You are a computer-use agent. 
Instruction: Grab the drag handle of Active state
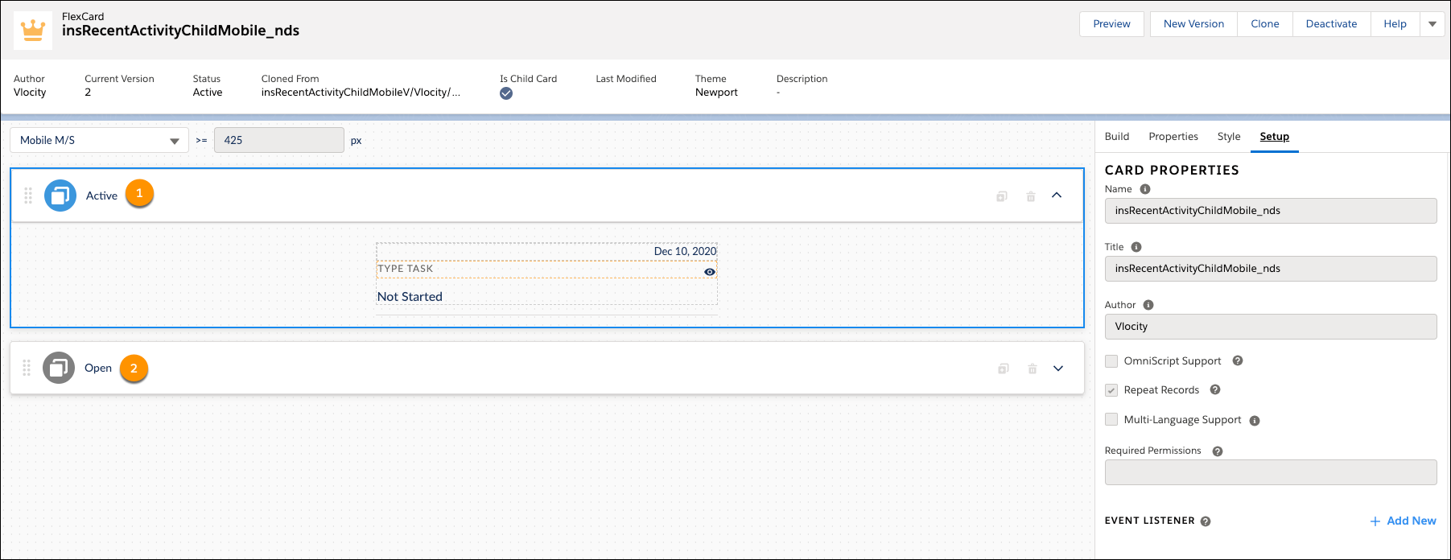click(28, 196)
